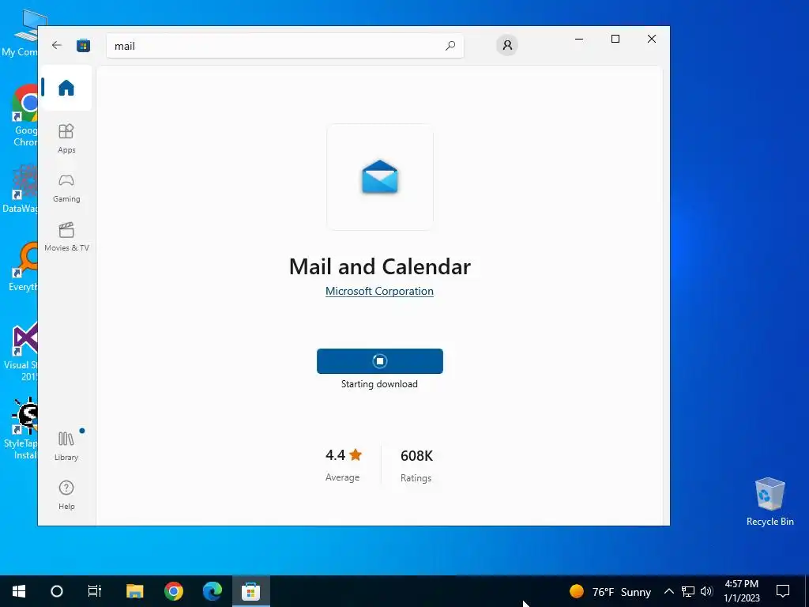Click the Mail and Calendar app icon
809x607 pixels.
point(380,177)
